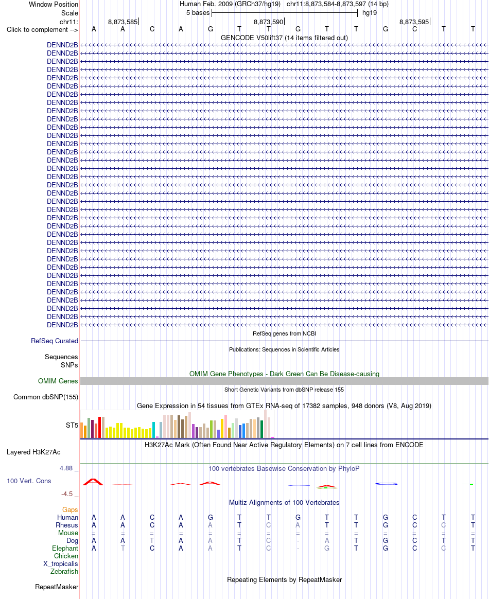
Task: Click the '100 Vert. Cons' track label
Action: click(x=29, y=481)
